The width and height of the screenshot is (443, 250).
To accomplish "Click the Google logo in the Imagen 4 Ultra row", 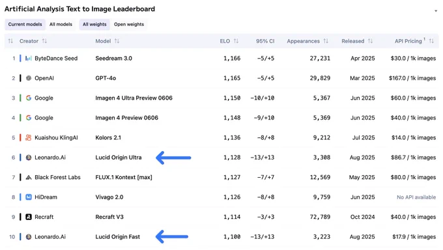I will click(x=29, y=98).
